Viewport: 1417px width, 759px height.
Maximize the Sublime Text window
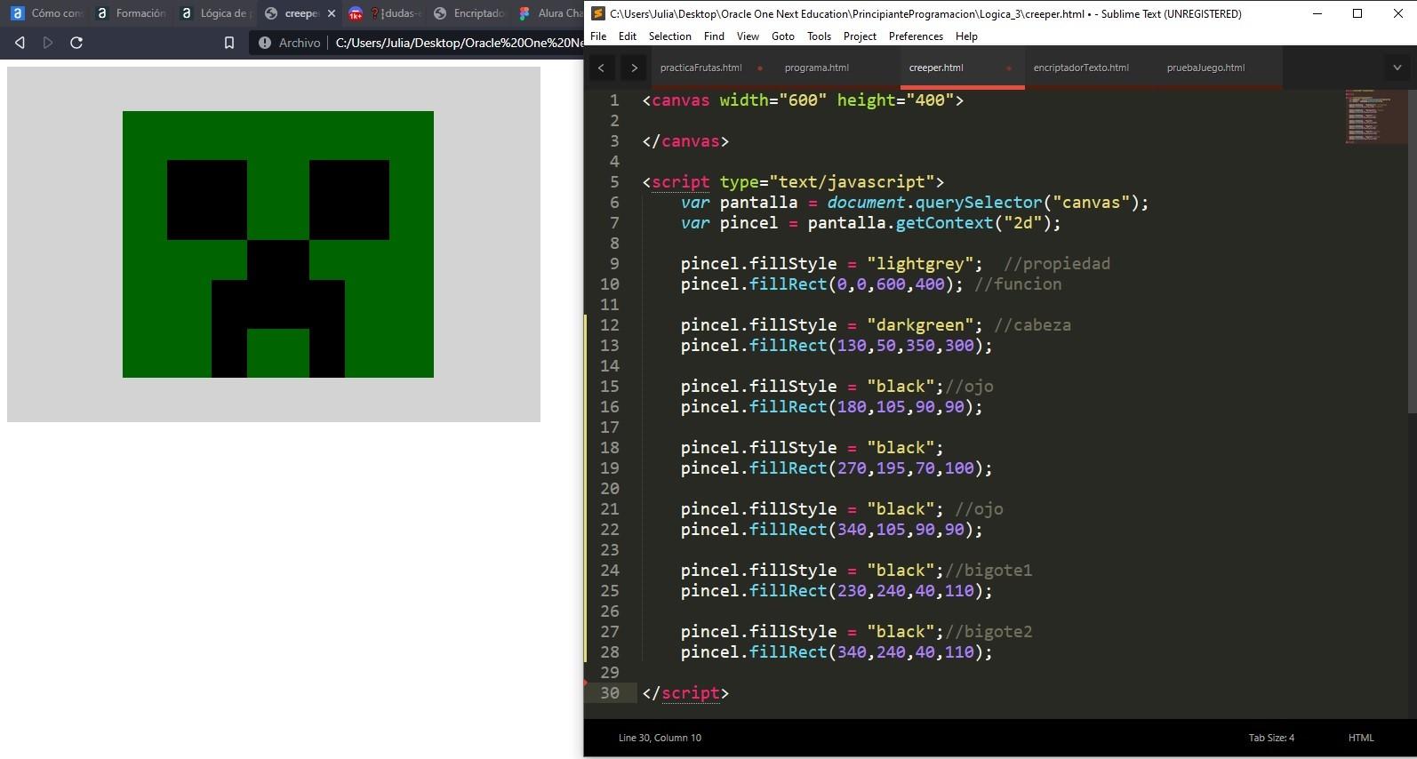tap(1357, 13)
